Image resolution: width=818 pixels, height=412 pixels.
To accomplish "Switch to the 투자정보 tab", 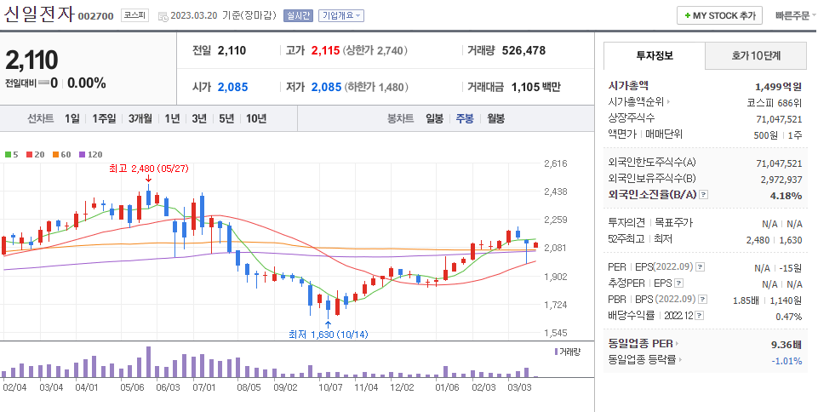I will tap(655, 56).
